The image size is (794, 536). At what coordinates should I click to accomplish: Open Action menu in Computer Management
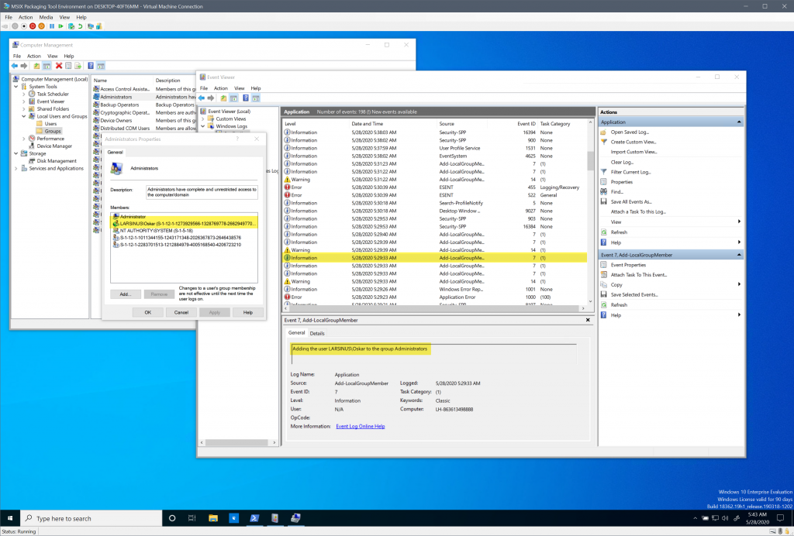coord(34,56)
